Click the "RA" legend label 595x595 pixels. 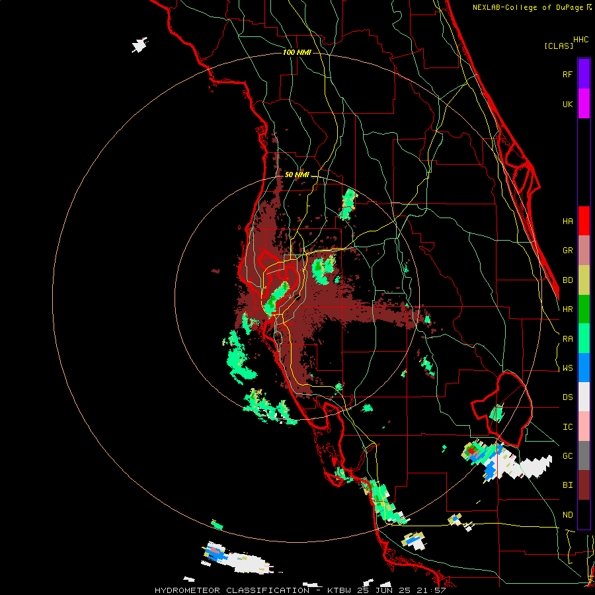[567, 339]
